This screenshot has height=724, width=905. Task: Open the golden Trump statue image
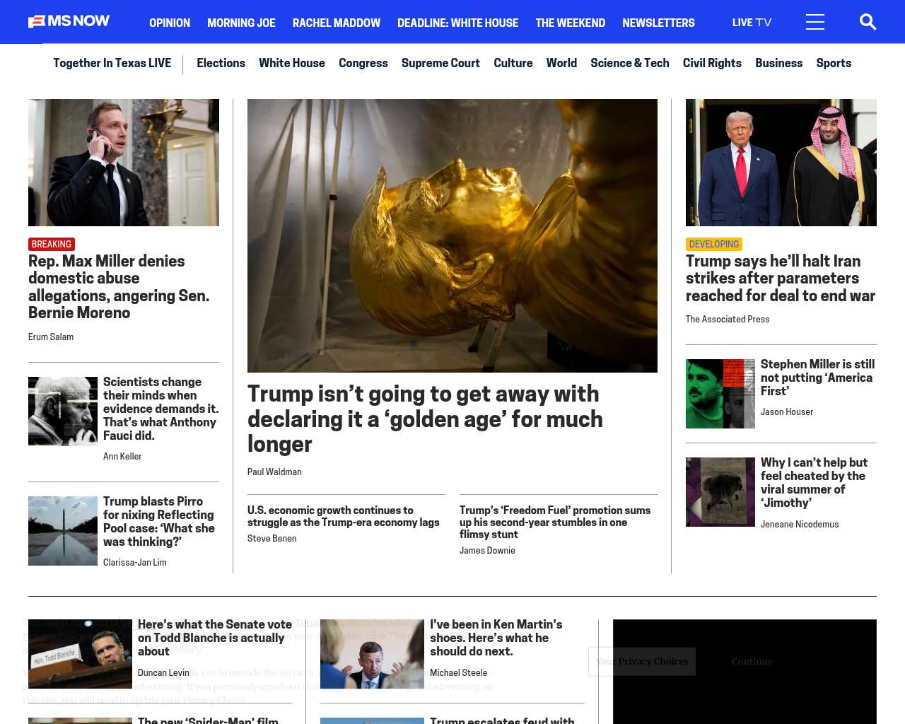click(x=452, y=235)
